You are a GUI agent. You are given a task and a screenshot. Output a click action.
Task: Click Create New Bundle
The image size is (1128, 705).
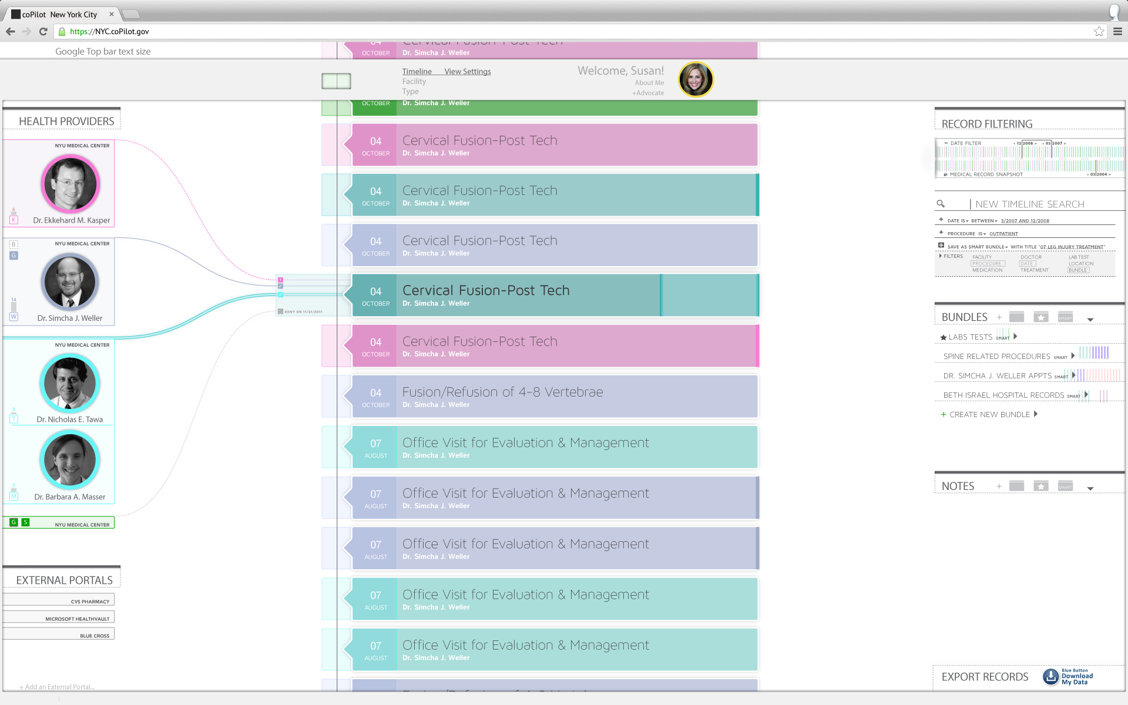[989, 414]
